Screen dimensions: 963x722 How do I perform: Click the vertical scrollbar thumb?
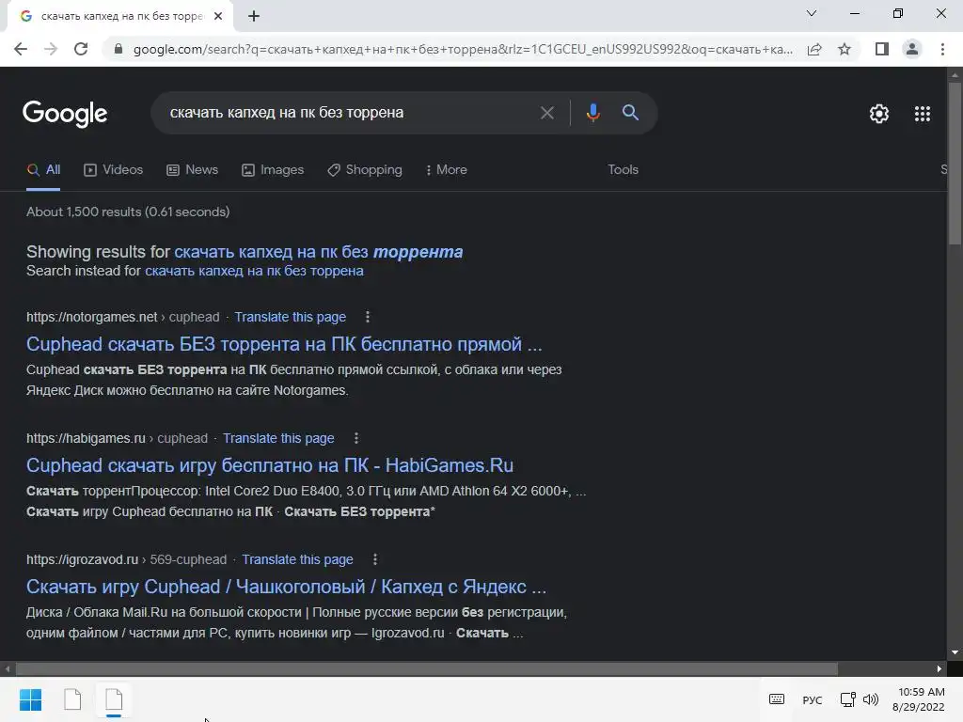(955, 164)
